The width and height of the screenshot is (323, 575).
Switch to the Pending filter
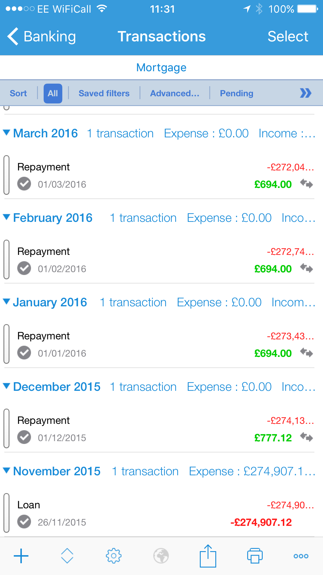(237, 93)
